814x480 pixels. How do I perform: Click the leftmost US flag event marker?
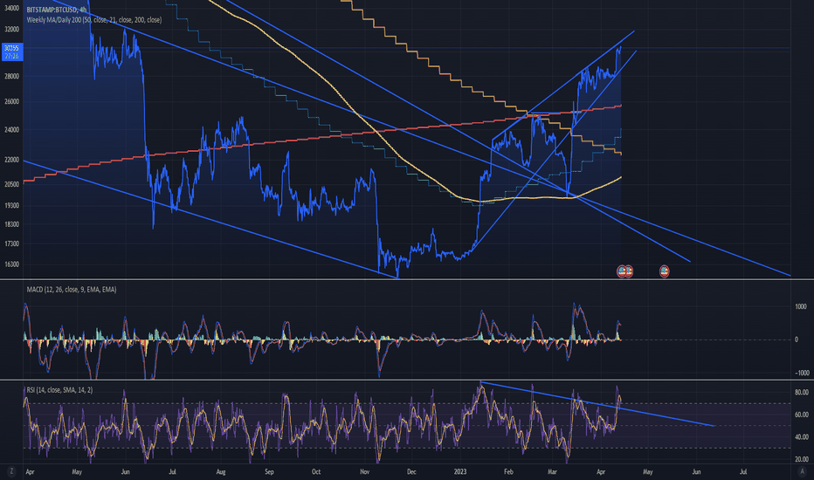pyautogui.click(x=621, y=271)
